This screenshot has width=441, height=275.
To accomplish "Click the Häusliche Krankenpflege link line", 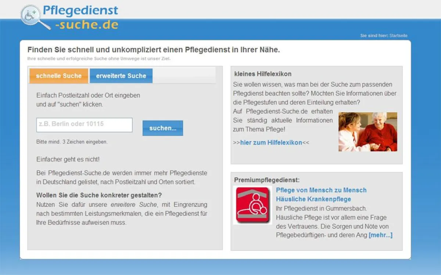I will click(x=314, y=199).
